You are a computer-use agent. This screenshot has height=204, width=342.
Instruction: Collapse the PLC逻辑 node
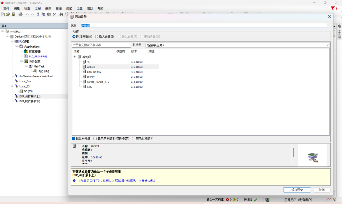click(12, 41)
